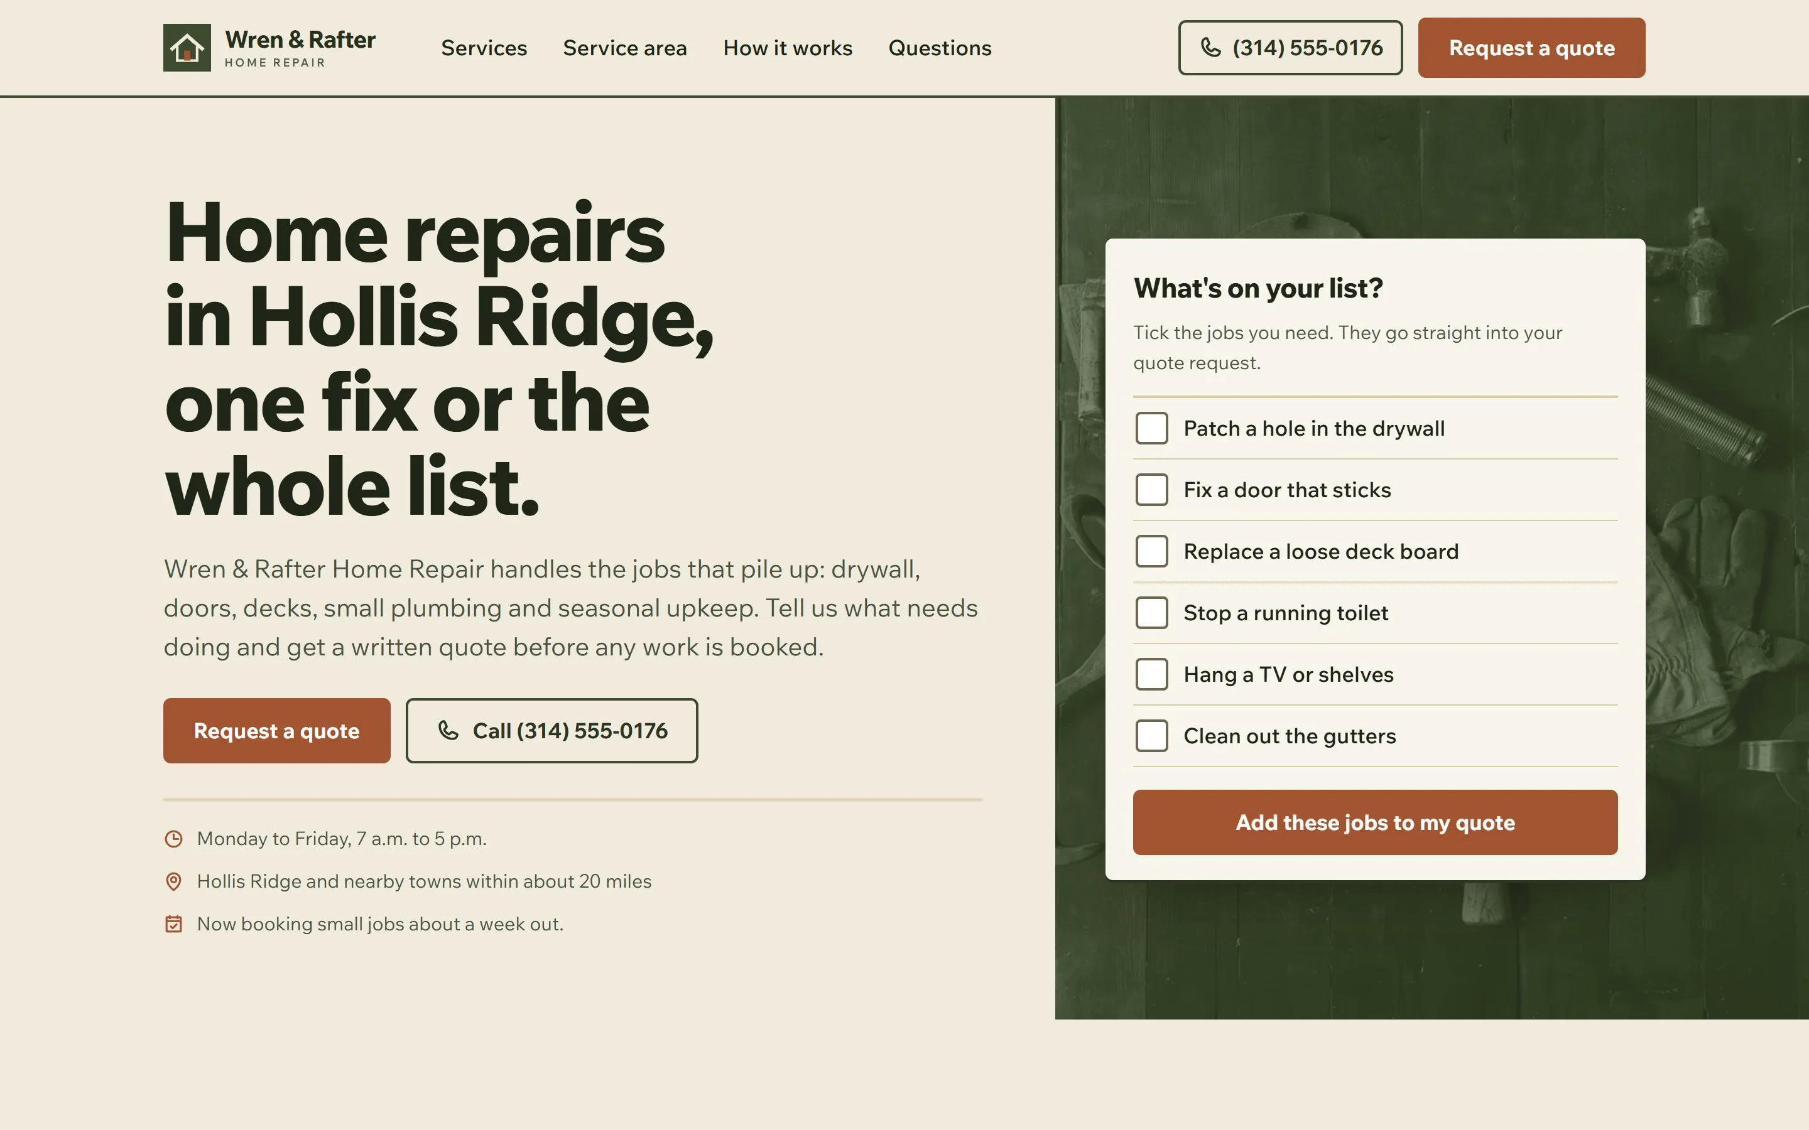Click 'Now booking small jobs about a week out.'
The image size is (1809, 1130).
click(380, 923)
